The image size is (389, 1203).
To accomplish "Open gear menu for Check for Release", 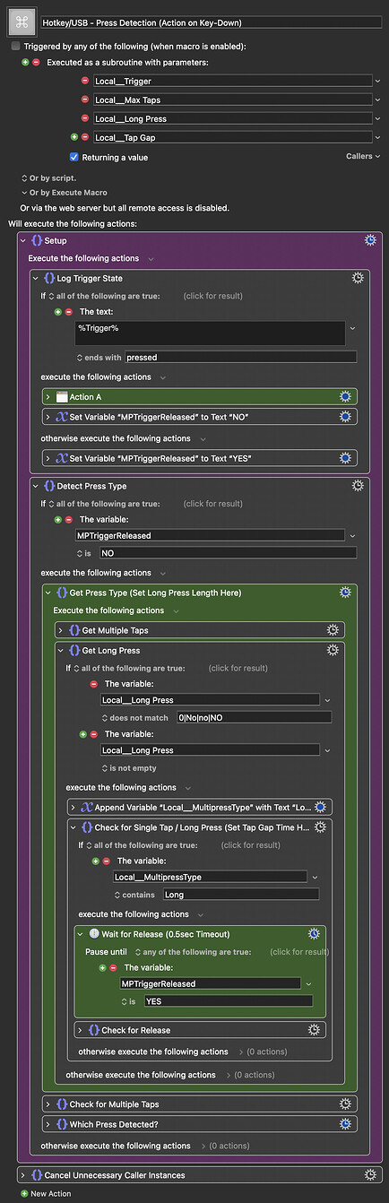I will [314, 1030].
